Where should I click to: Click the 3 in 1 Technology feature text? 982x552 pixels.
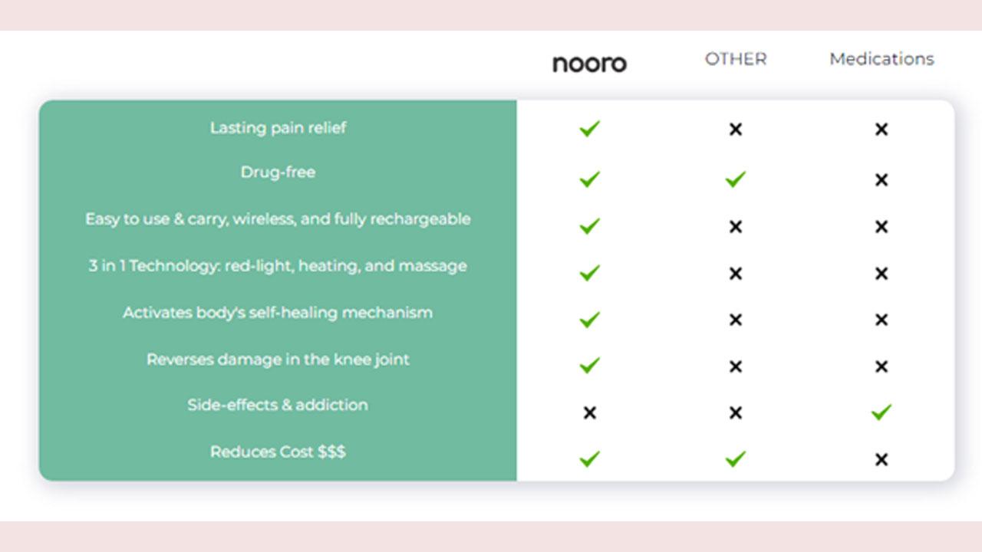(278, 267)
